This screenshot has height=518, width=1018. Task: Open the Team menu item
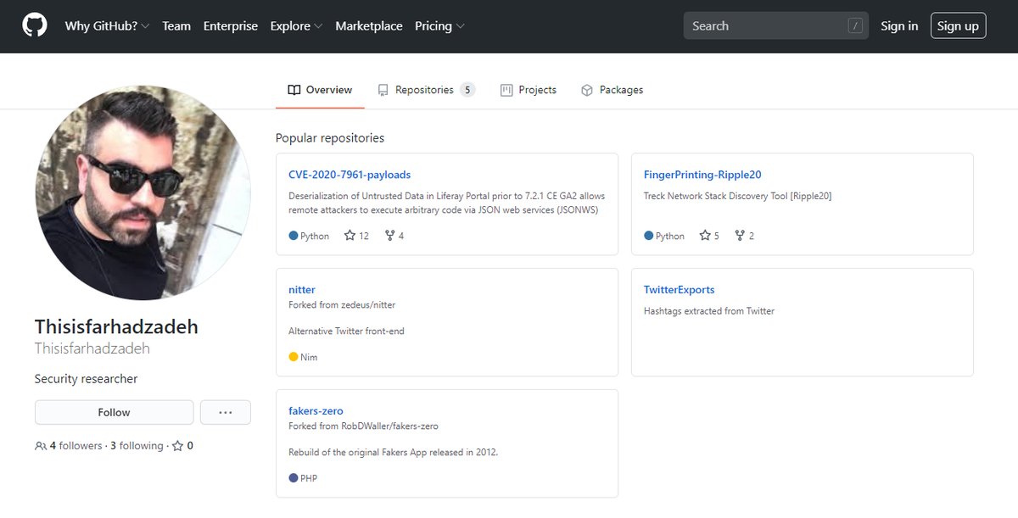click(176, 26)
